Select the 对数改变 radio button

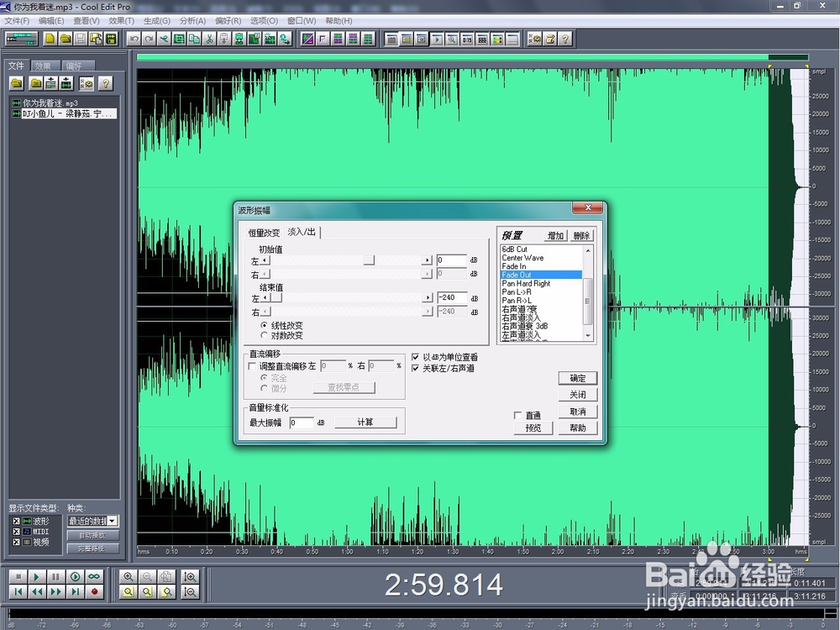[x=264, y=335]
